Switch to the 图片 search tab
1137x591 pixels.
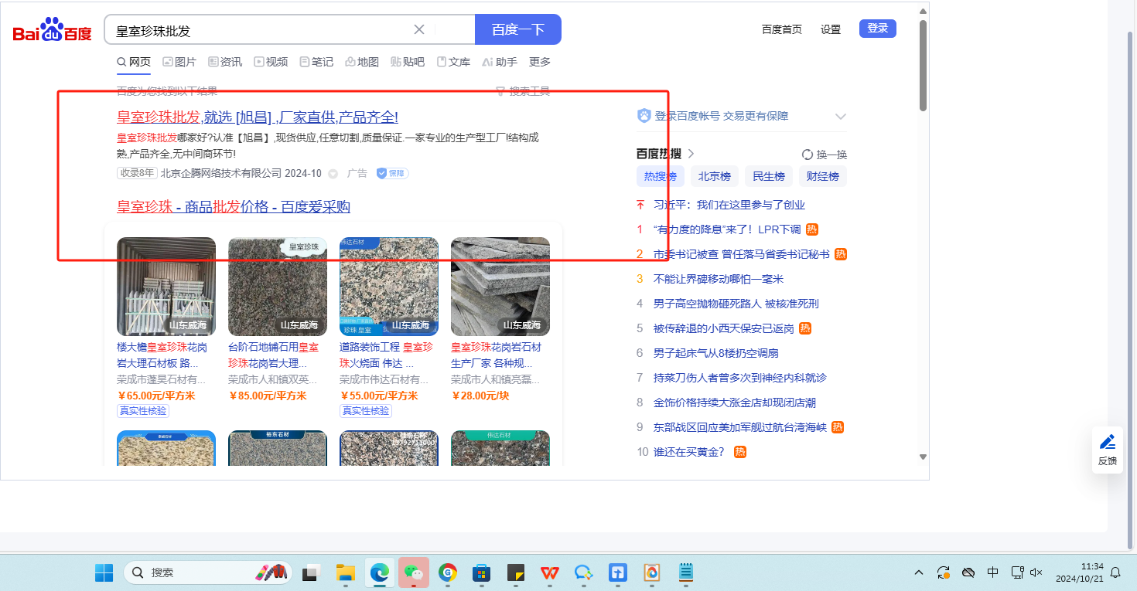179,62
